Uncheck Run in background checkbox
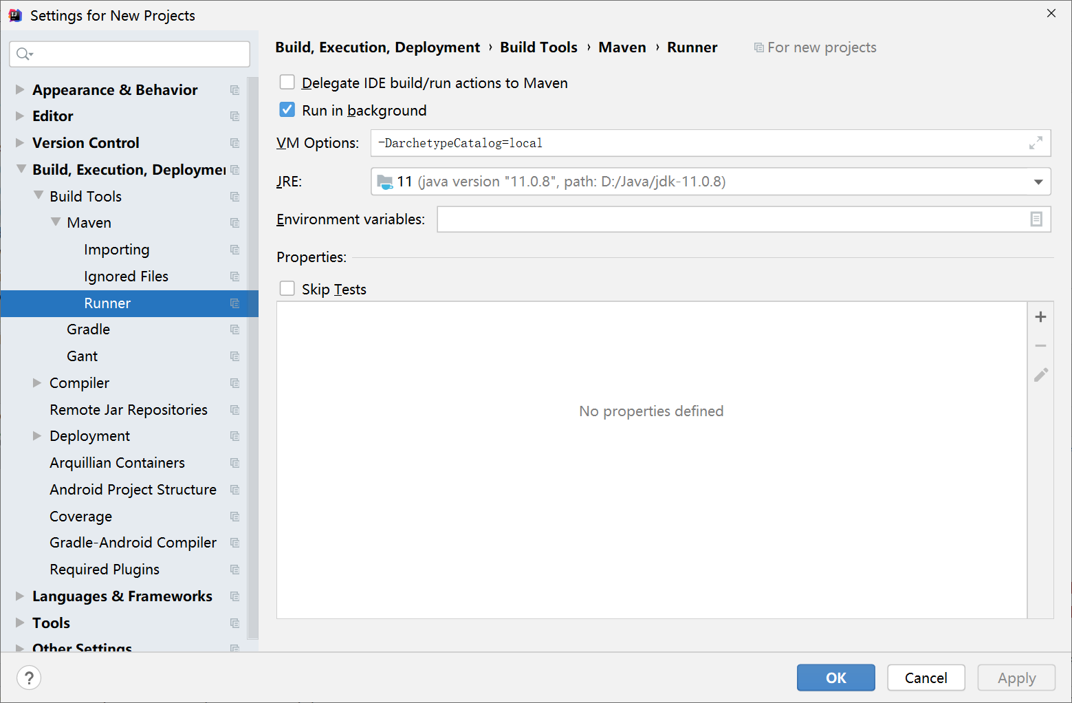The image size is (1072, 703). (287, 110)
